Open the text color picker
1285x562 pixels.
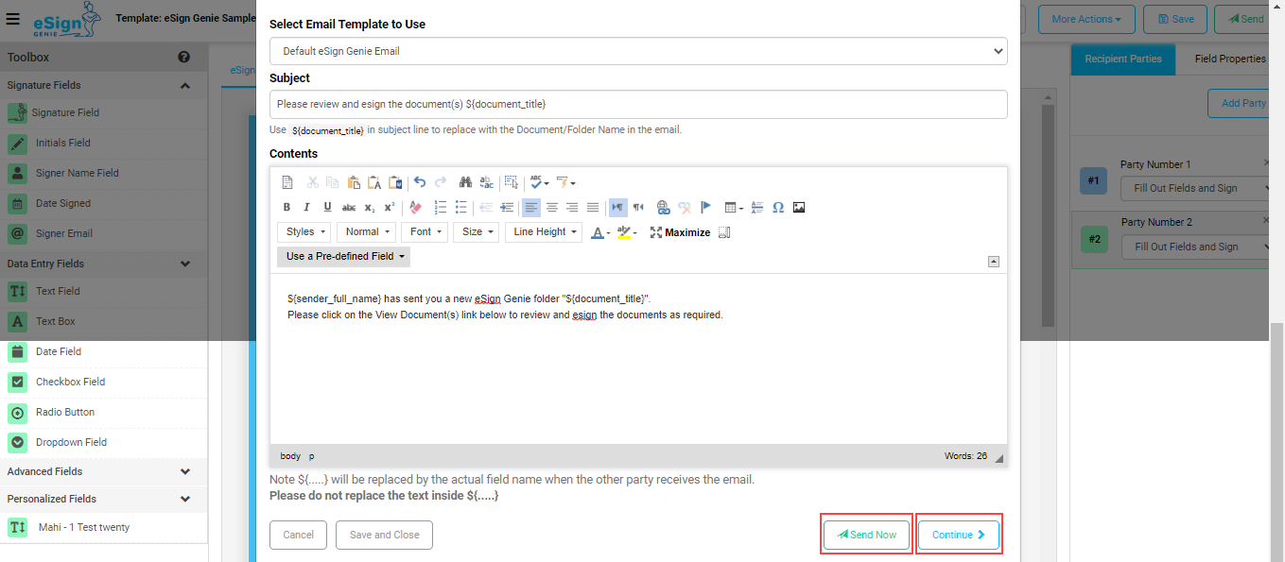(599, 232)
